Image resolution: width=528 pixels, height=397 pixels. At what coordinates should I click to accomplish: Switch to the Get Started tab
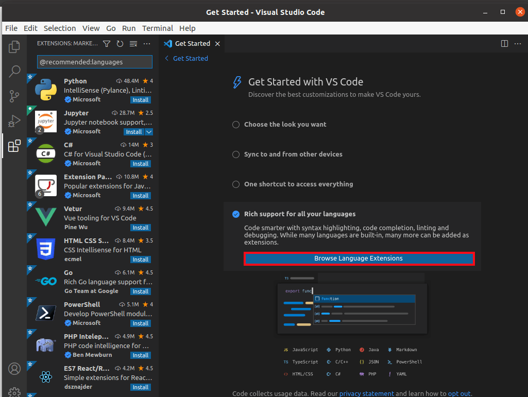(x=192, y=44)
